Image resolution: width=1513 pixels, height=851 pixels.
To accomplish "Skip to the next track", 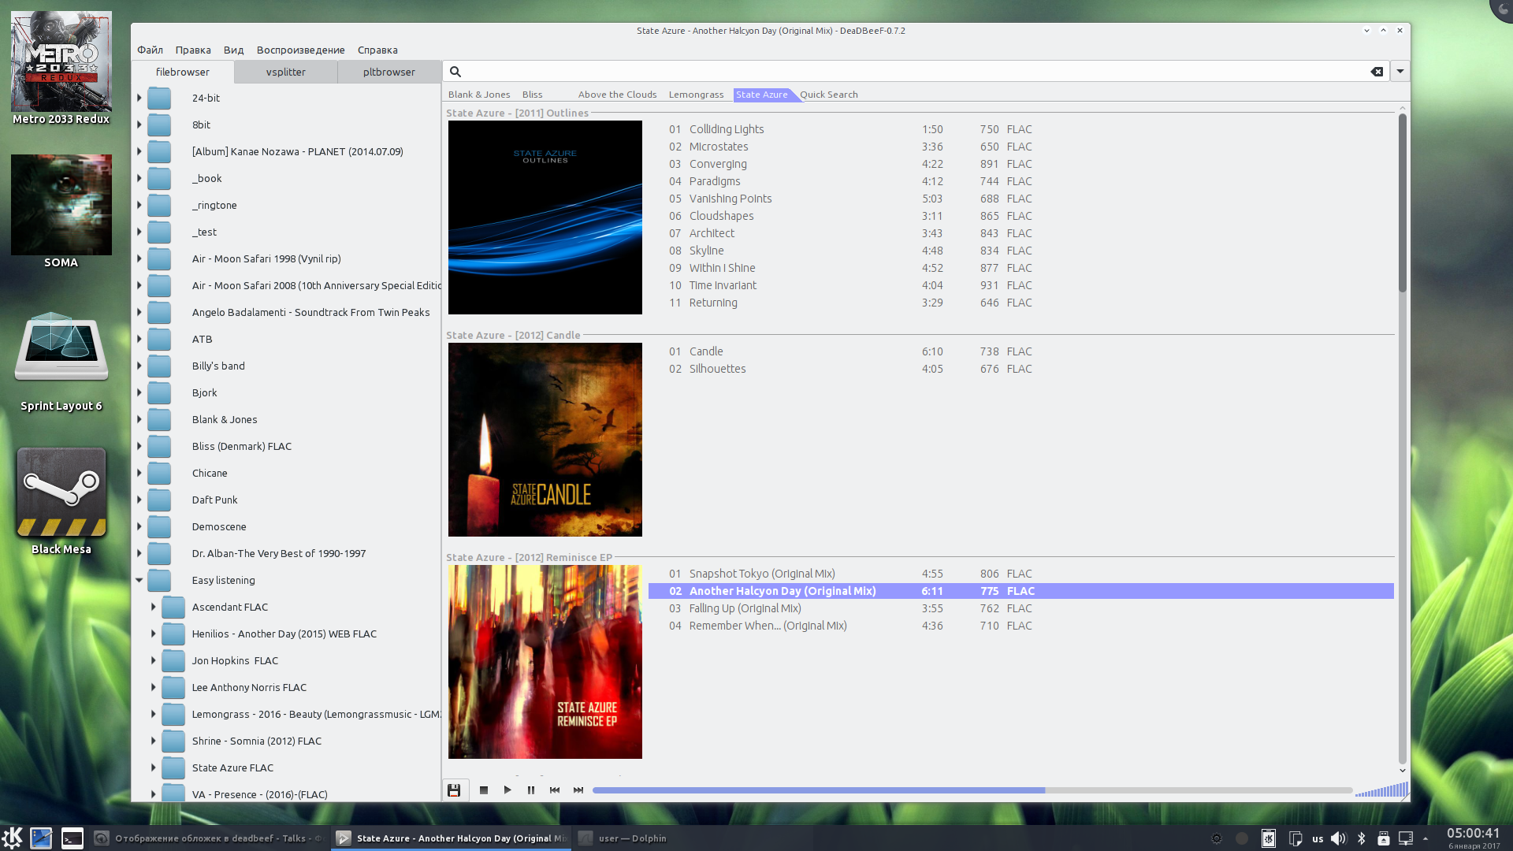I will [x=578, y=790].
